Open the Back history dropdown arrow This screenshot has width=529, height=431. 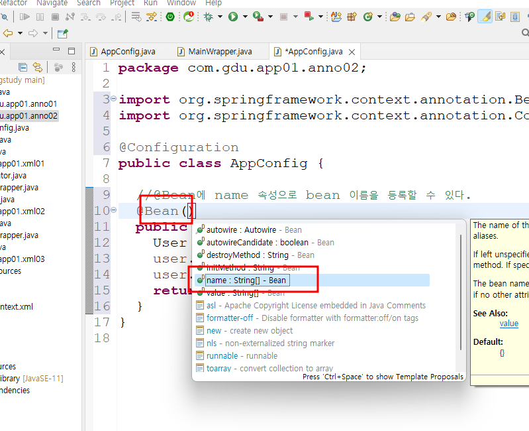[20, 33]
